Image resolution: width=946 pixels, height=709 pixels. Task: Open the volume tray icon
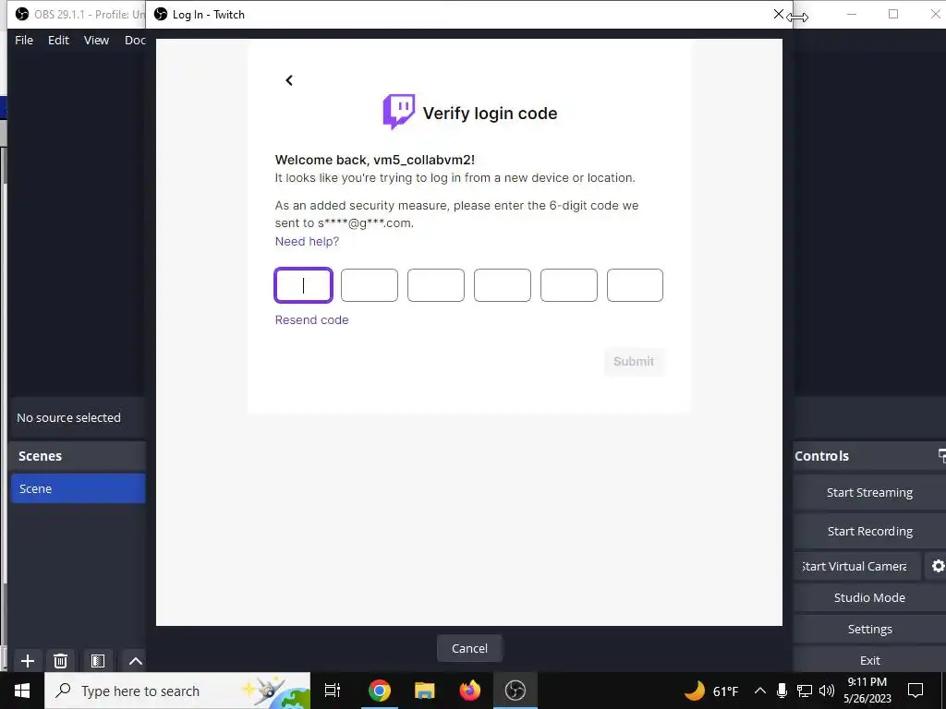point(827,691)
